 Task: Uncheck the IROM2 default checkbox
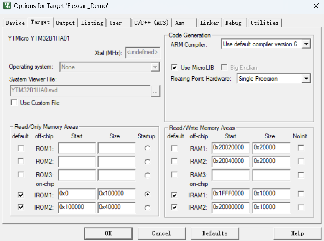20,207
